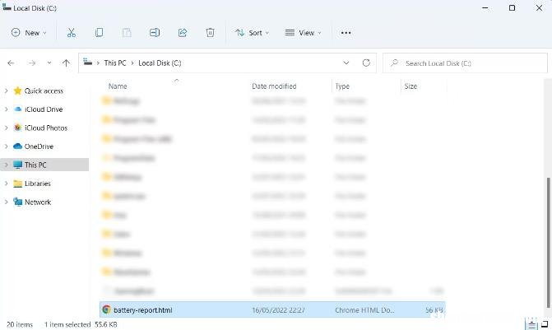
Task: Click Local Disk (C:) breadcrumb in address bar
Action: pyautogui.click(x=160, y=63)
